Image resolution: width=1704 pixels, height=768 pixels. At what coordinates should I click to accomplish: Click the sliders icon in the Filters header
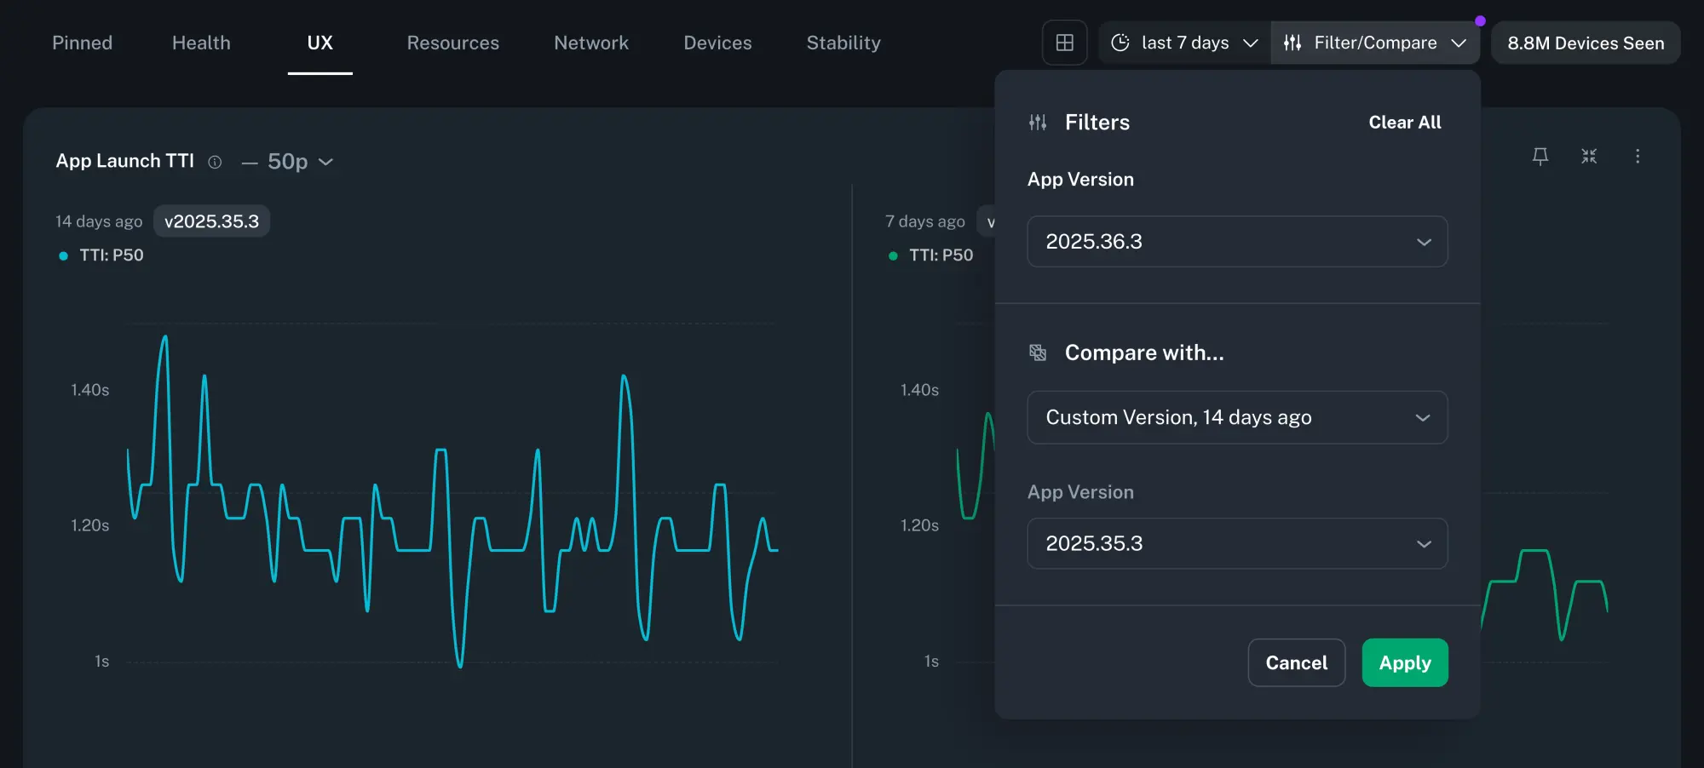[x=1038, y=122]
